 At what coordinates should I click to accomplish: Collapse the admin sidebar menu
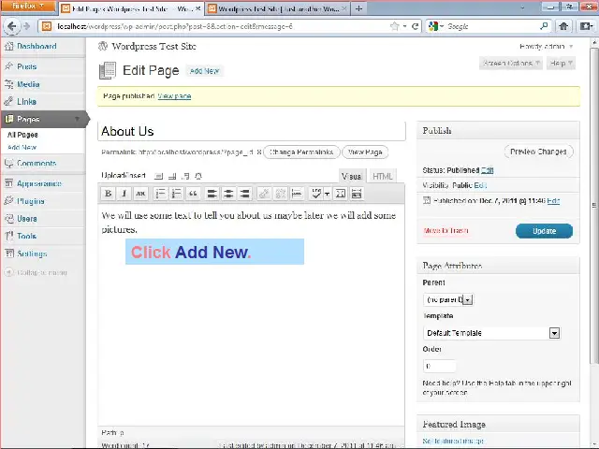click(x=36, y=272)
